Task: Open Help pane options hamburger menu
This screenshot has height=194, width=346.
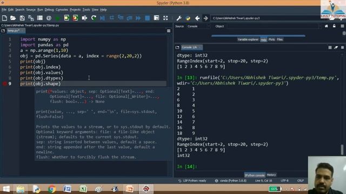Action: tap(342, 26)
